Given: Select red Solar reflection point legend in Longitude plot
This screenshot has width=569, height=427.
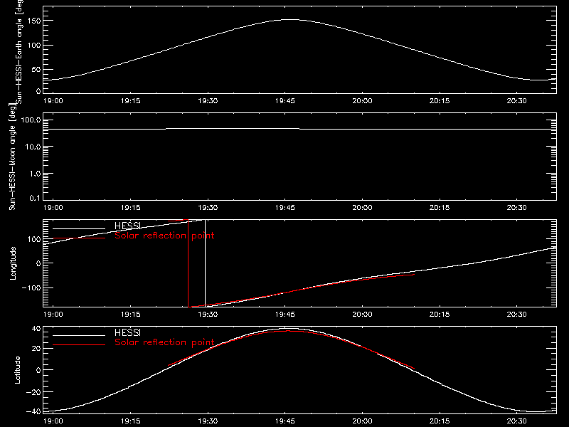Looking at the screenshot, I should tap(164, 236).
